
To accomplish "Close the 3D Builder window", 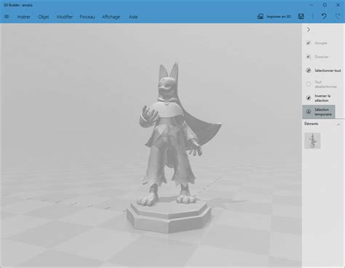I will pos(338,5).
